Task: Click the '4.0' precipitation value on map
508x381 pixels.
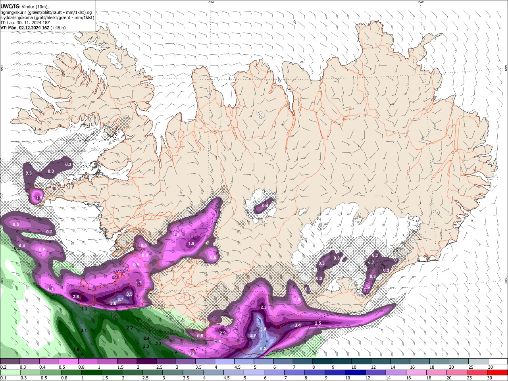Action: (253, 336)
